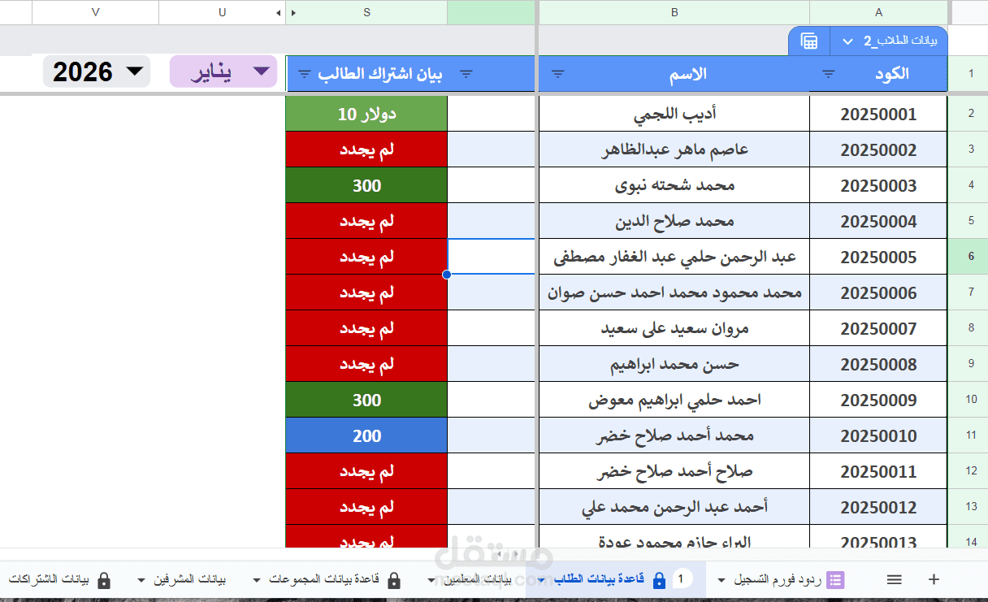Select name cell عاصم ماهر عبدالظاهر
988x602 pixels.
pyautogui.click(x=674, y=149)
